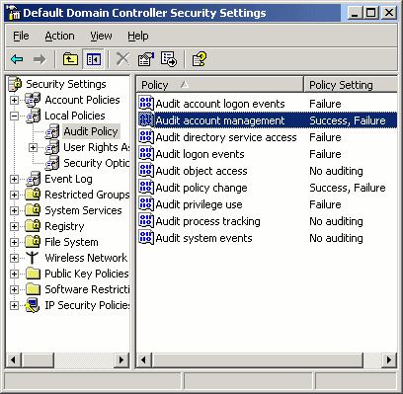
Task: Click the Registry folder icon
Action: (34, 226)
